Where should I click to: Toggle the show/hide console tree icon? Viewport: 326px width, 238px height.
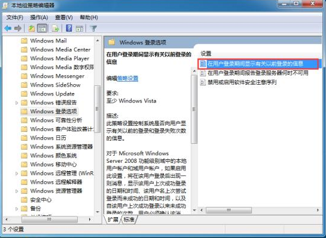(x=42, y=29)
